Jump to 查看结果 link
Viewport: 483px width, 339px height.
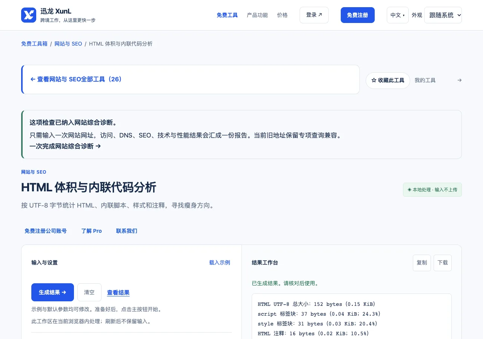tap(118, 293)
